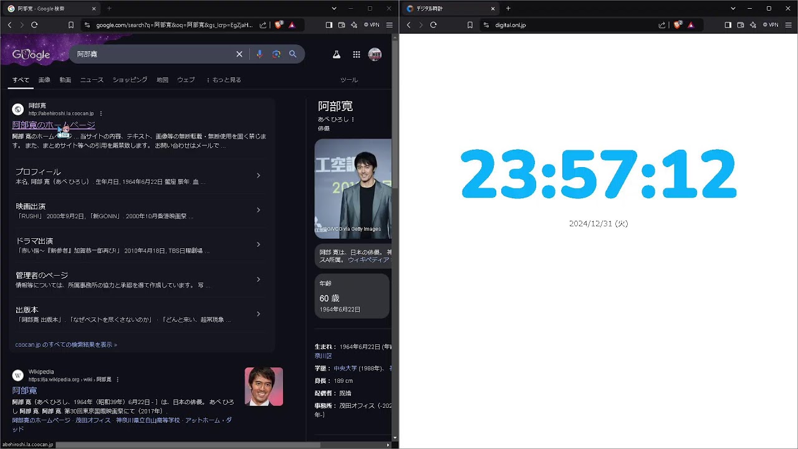Open Google Search Labs flask icon
The height and width of the screenshot is (449, 798).
(x=337, y=54)
